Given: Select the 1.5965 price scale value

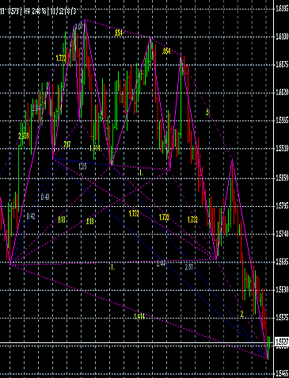Looking at the screenshot, I should [x=282, y=121].
